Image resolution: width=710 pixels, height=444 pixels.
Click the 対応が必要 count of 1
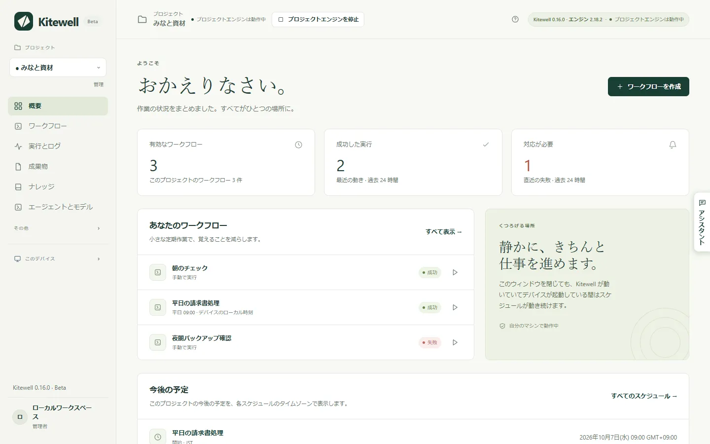point(527,165)
